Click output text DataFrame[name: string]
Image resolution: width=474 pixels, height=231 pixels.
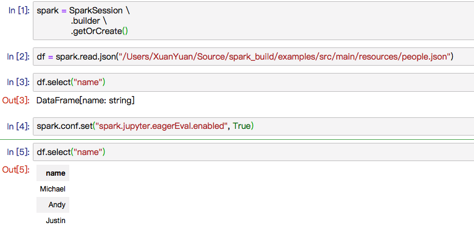[86, 101]
